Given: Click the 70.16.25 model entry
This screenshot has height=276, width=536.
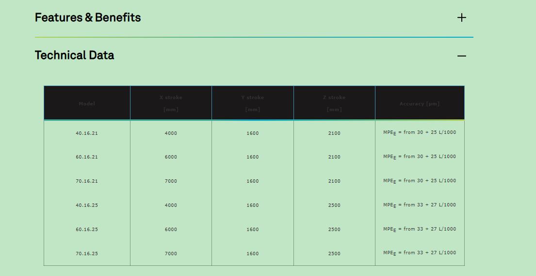Looking at the screenshot, I should coord(87,254).
